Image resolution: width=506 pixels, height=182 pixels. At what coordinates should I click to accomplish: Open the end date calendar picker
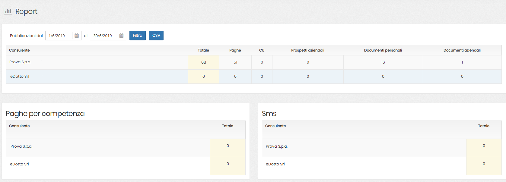pyautogui.click(x=121, y=36)
